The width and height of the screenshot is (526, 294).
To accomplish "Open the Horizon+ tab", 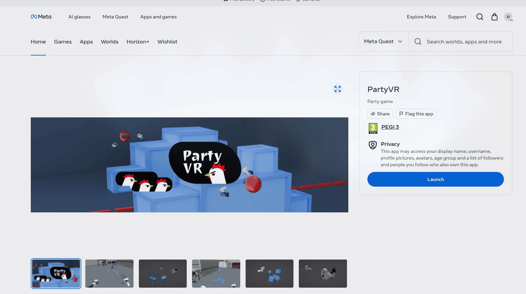I will coord(138,42).
